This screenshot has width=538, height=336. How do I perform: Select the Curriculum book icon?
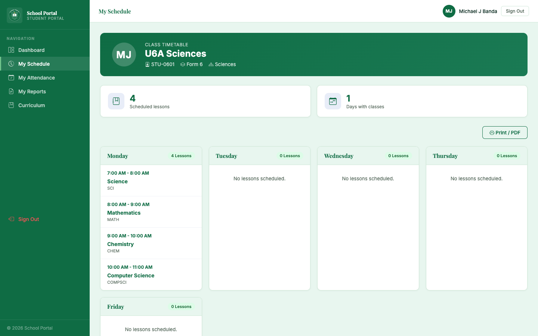11,105
